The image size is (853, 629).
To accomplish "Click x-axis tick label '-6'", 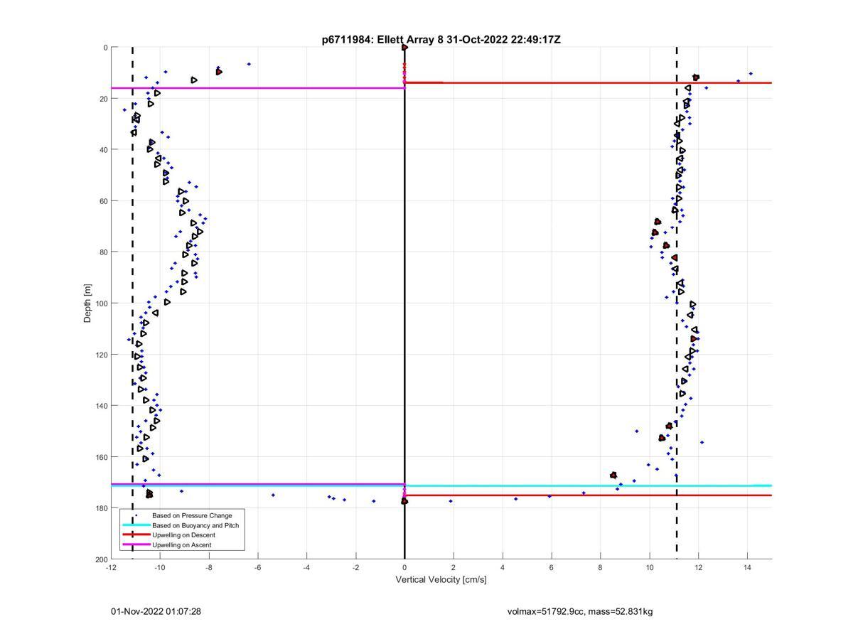I will click(x=258, y=568).
